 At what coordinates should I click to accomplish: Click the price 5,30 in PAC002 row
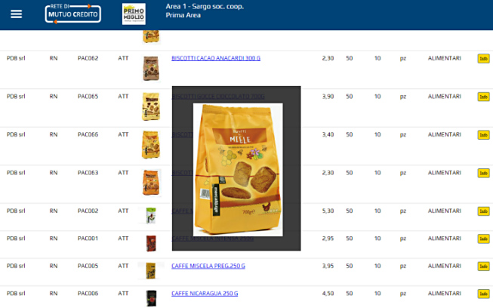(328, 211)
